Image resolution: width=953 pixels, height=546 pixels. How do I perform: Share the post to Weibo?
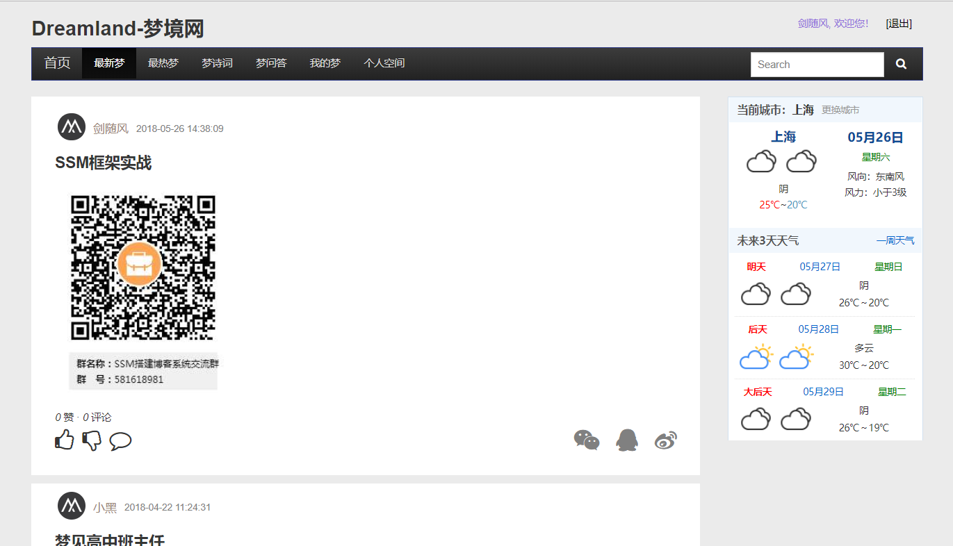click(x=666, y=440)
